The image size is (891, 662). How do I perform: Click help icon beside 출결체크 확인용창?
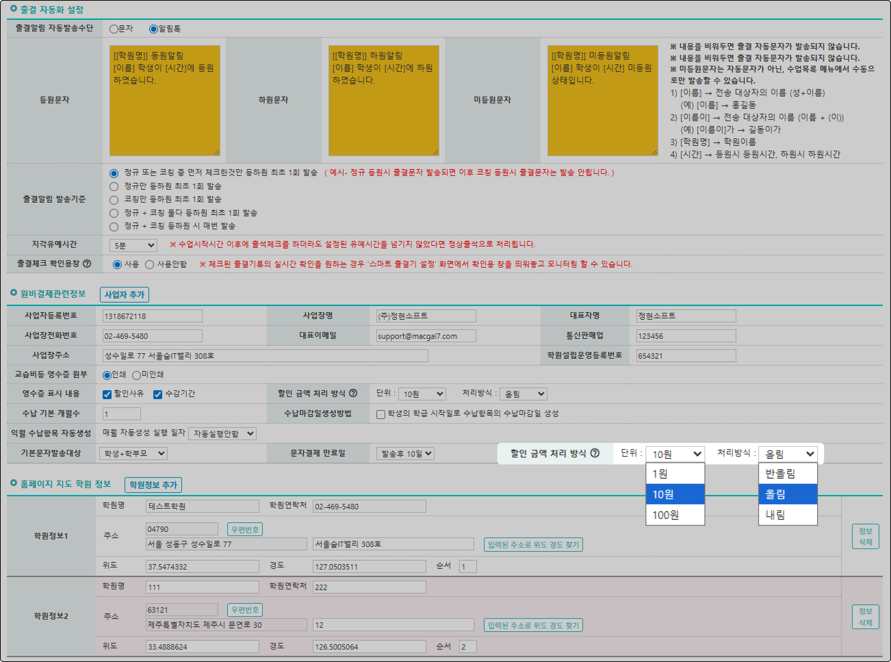click(x=87, y=264)
